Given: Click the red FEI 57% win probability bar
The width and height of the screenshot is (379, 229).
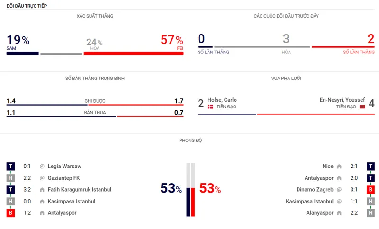Looking at the screenshot, I should pos(133,53).
